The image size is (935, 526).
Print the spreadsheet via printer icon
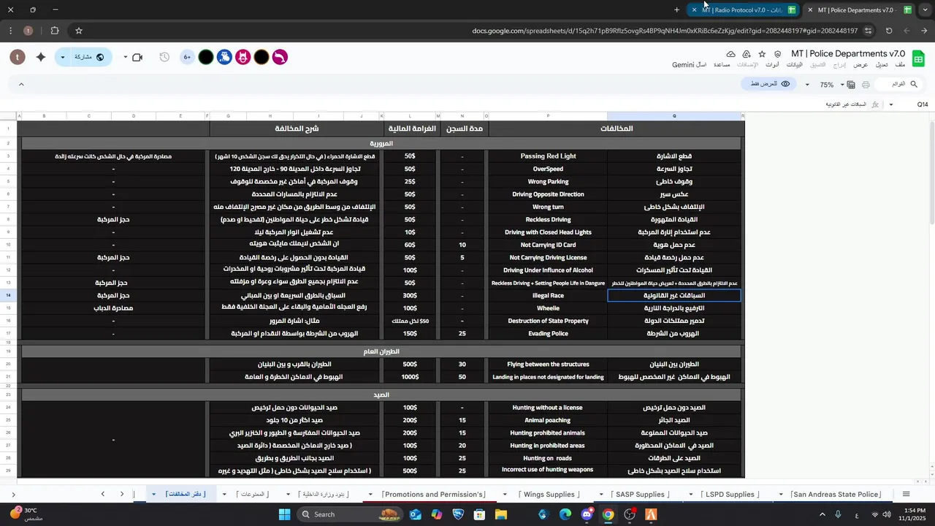coord(866,85)
